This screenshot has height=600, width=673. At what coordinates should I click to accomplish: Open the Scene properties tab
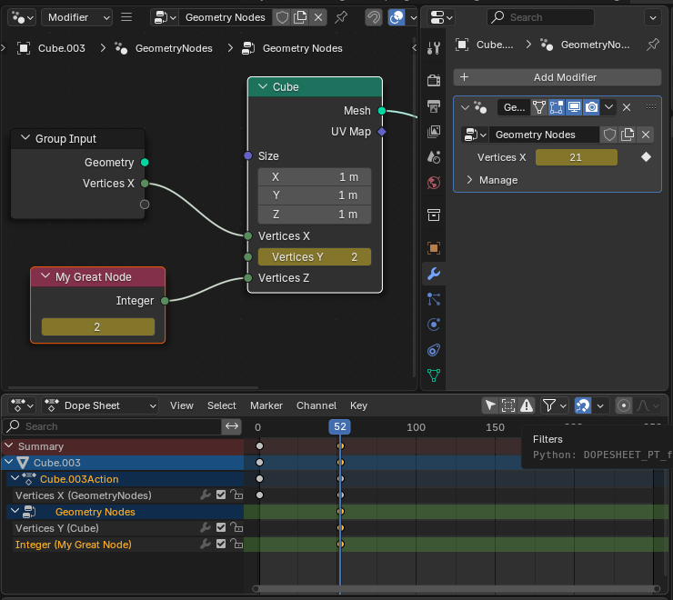coord(434,157)
